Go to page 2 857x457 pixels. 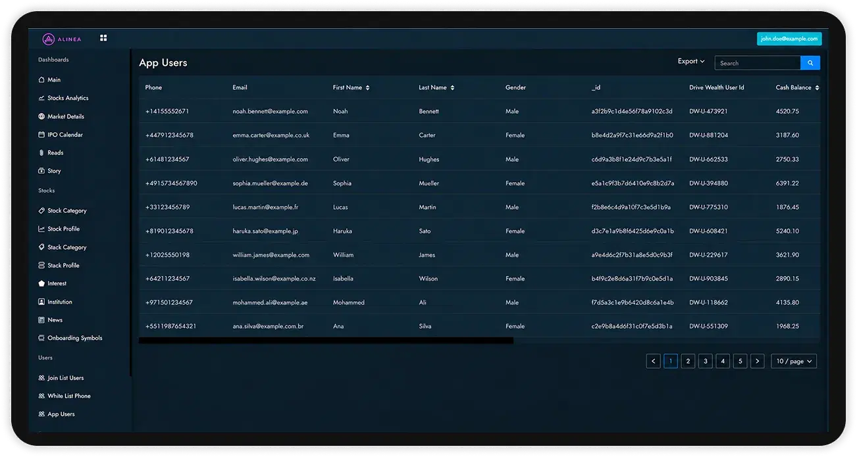pyautogui.click(x=688, y=361)
